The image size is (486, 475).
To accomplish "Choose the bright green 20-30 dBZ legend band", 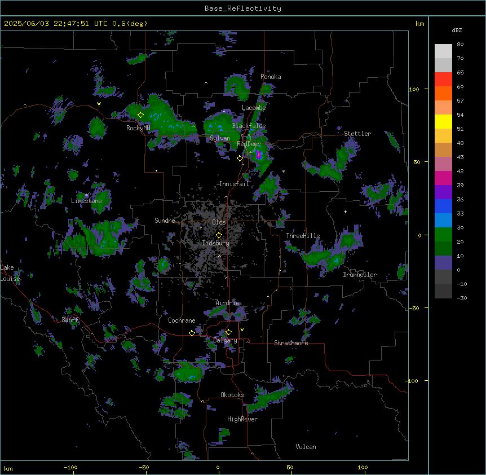I will tap(443, 235).
